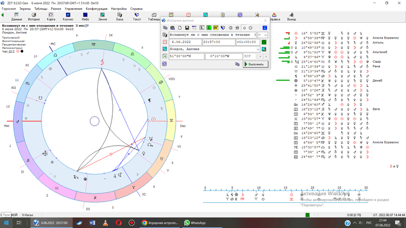Open WhatsApp from the taskbar
The width and height of the screenshot is (406, 228).
pos(195,222)
